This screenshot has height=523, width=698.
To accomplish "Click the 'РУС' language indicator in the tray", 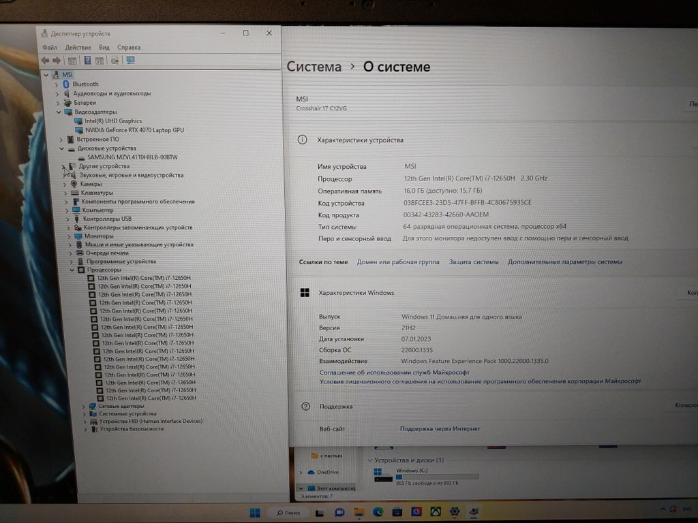I will point(687,508).
